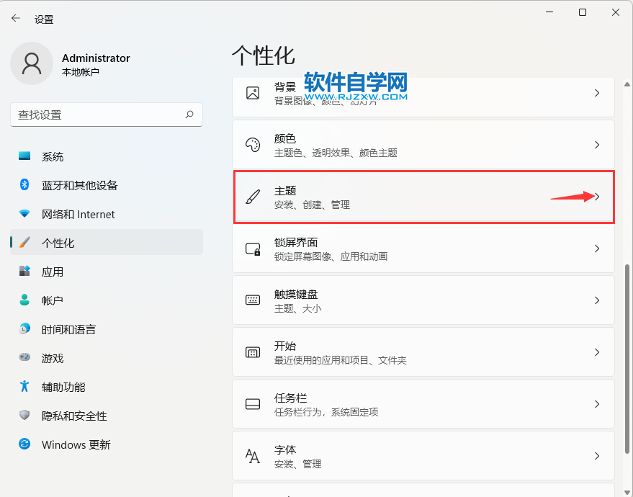
Task: Click the lock screen icon beside 锁屏界面
Action: [x=253, y=249]
